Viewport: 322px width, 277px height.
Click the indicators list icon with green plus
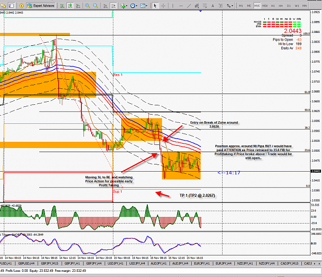coord(123,6)
